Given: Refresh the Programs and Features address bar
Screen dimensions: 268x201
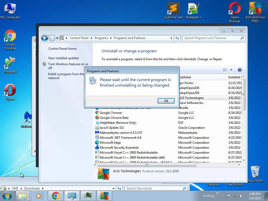Looking at the screenshot, I should 177,38.
